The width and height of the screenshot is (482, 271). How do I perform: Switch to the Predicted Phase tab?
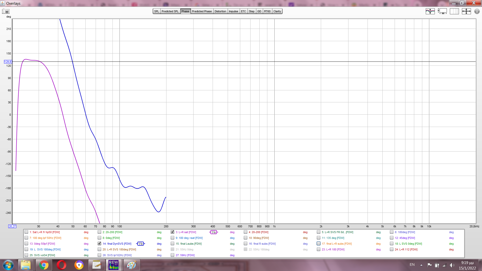click(202, 11)
